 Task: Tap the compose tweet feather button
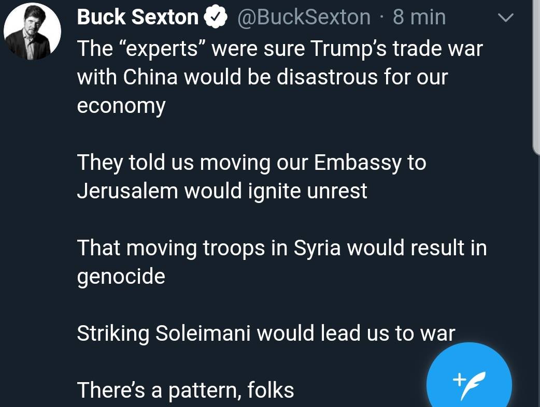click(469, 379)
